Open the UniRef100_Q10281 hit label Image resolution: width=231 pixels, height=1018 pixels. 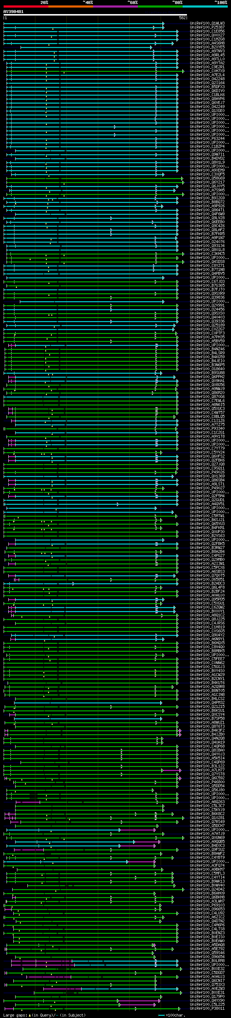(207, 818)
